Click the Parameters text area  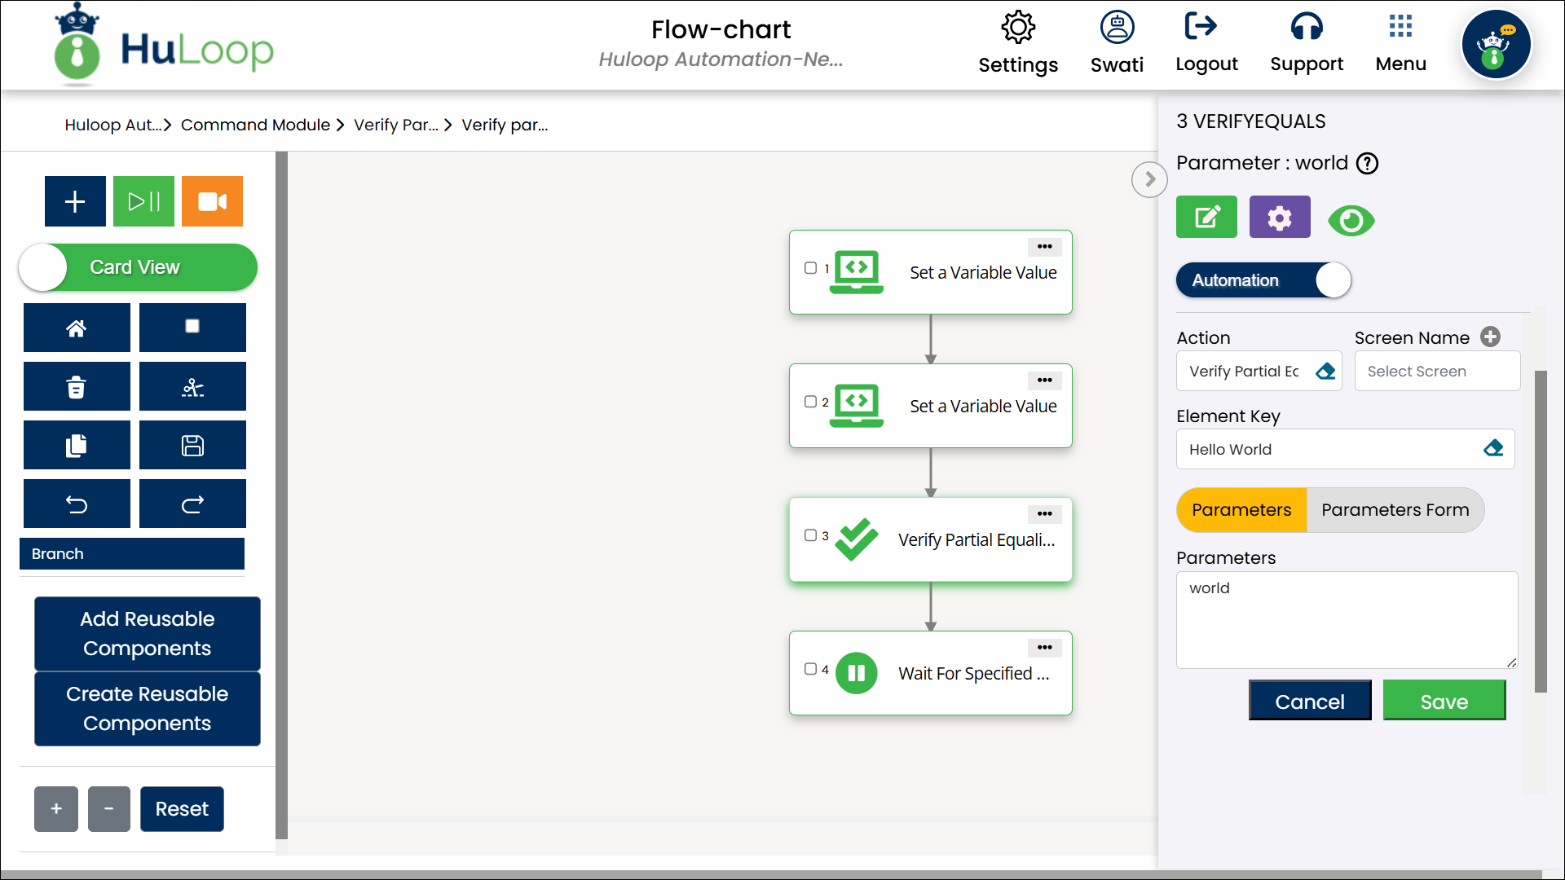pos(1346,620)
